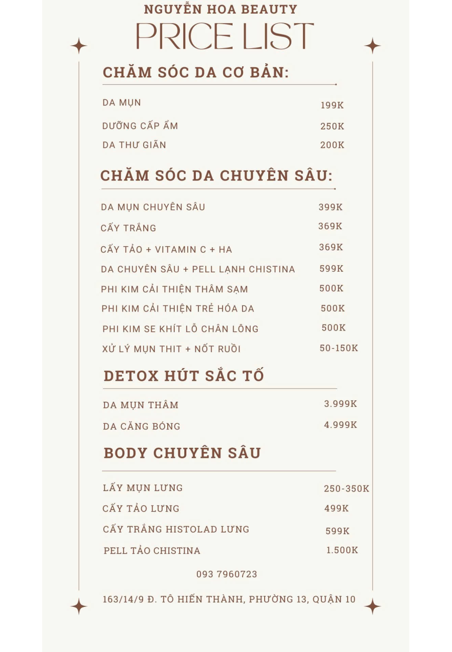The width and height of the screenshot is (452, 652).
Task: Select PHI KIM CẢI THIỆN THÂM SẠM
Action: tap(174, 289)
